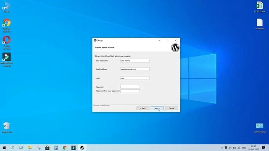
Task: Open the clock and date flyout
Action: pos(253,148)
